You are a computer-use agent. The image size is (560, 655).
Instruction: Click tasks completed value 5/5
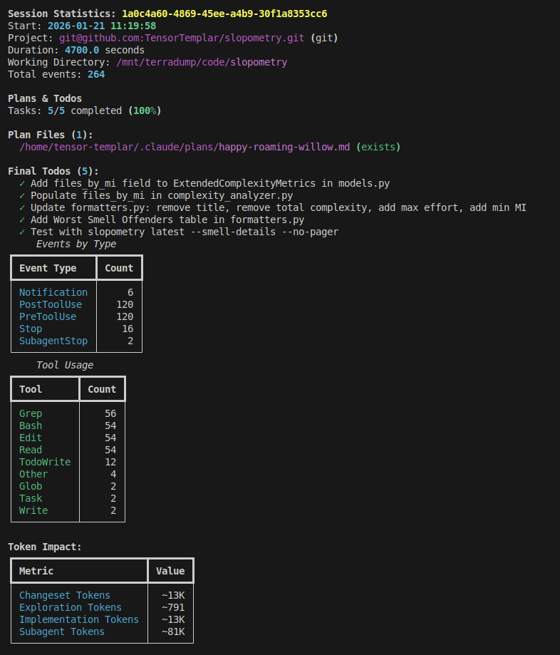[56, 110]
